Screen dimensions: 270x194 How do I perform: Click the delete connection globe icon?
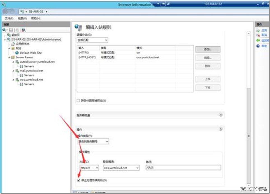click(24, 30)
